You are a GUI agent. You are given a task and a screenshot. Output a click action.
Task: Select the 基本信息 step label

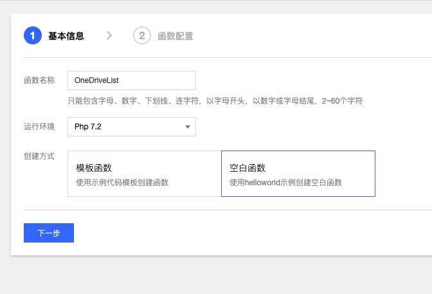(66, 36)
